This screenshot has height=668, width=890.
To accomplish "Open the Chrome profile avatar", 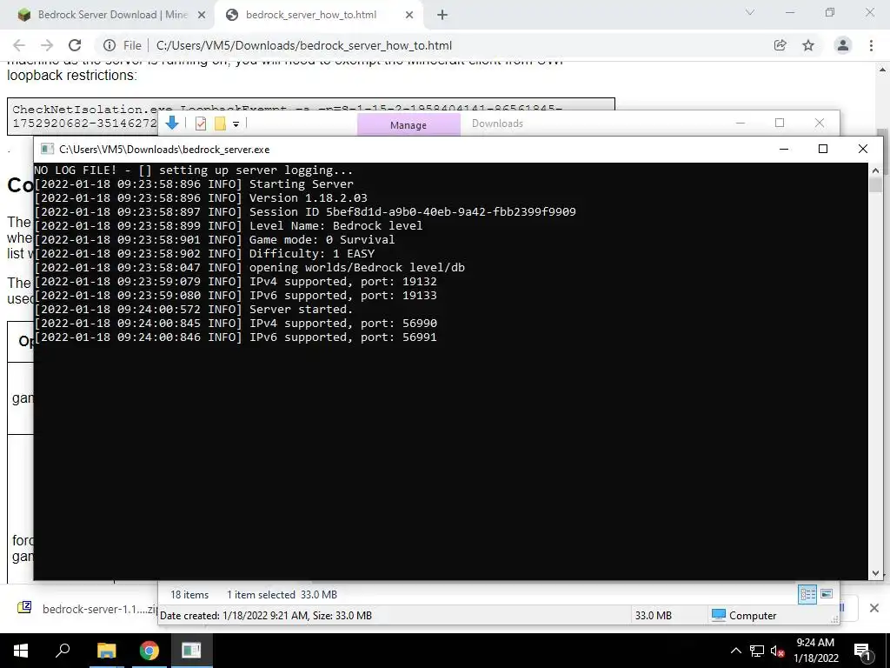I will (843, 45).
